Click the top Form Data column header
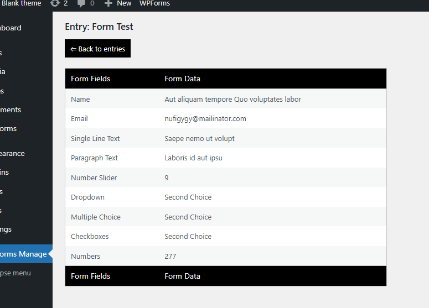The width and height of the screenshot is (429, 308). 182,79
